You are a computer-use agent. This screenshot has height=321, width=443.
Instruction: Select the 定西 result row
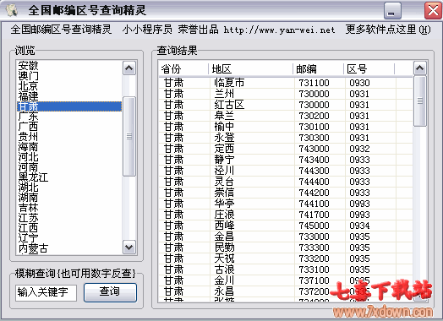[286, 149]
